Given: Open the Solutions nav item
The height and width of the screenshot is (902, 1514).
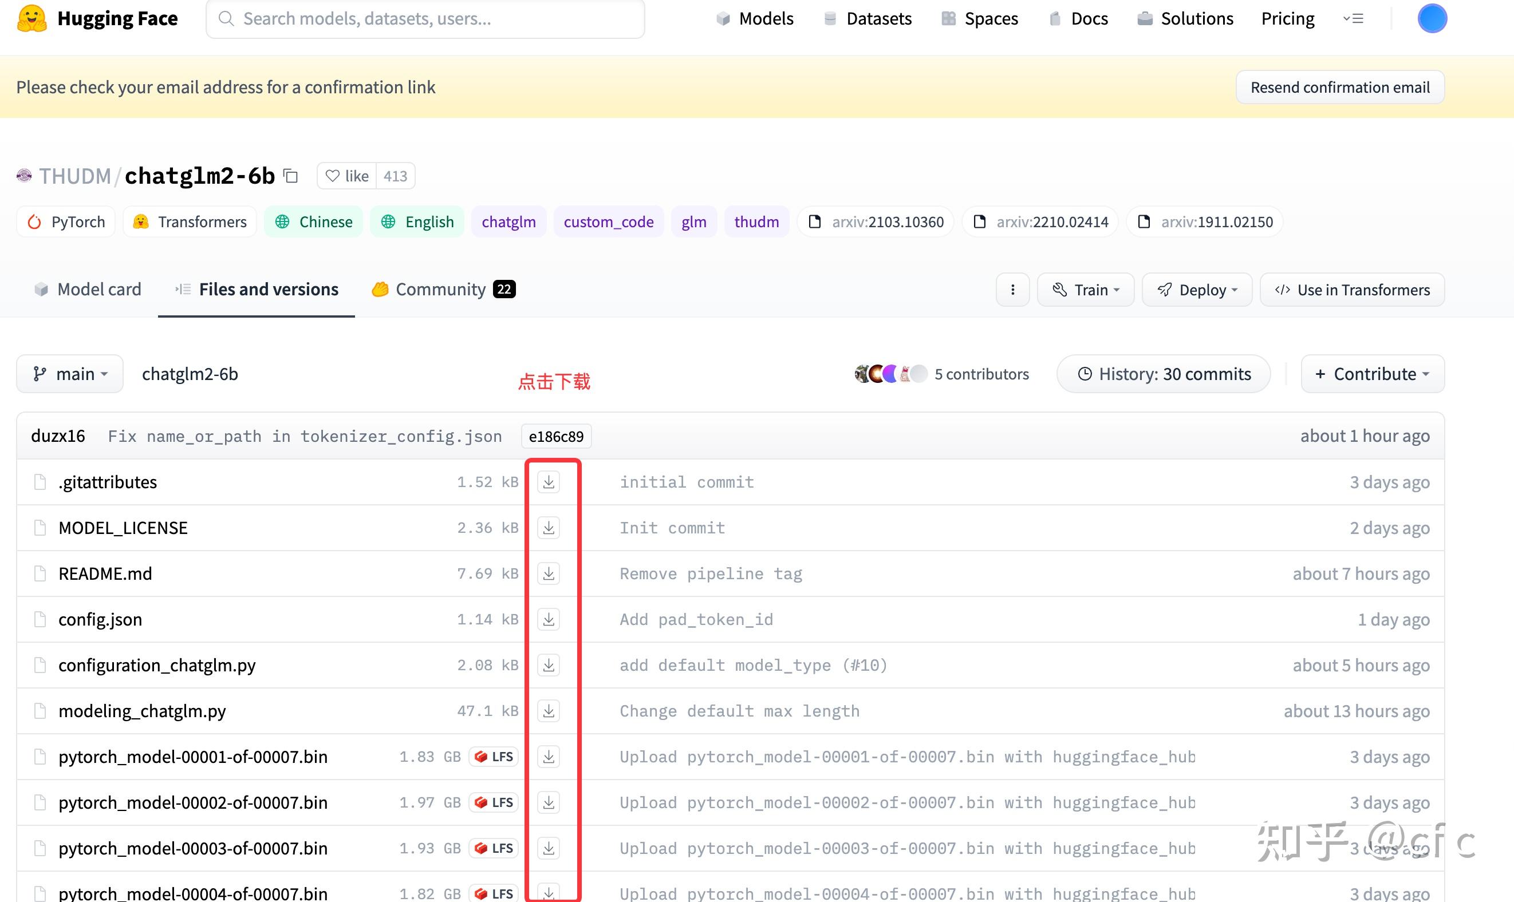Looking at the screenshot, I should coord(1185,19).
